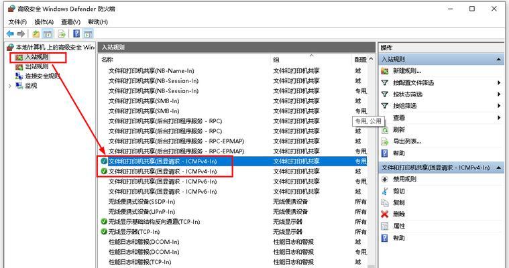Click the scroll-up arrow of the rule list scrollbar
The height and width of the screenshot is (268, 509).
(371, 60)
